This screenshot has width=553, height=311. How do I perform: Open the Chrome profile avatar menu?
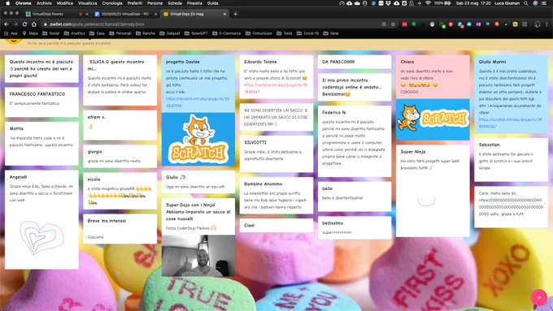pos(537,24)
